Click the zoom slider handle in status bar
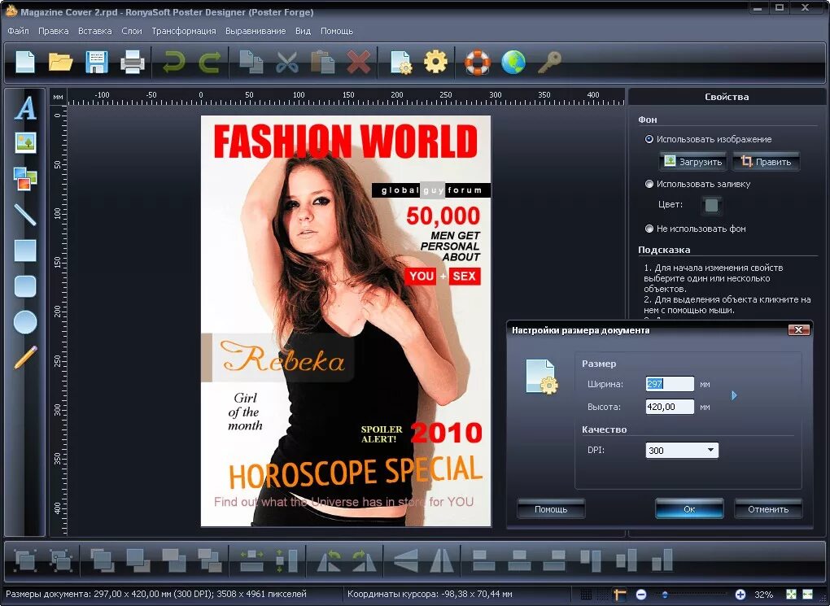Image resolution: width=830 pixels, height=606 pixels. click(x=665, y=595)
